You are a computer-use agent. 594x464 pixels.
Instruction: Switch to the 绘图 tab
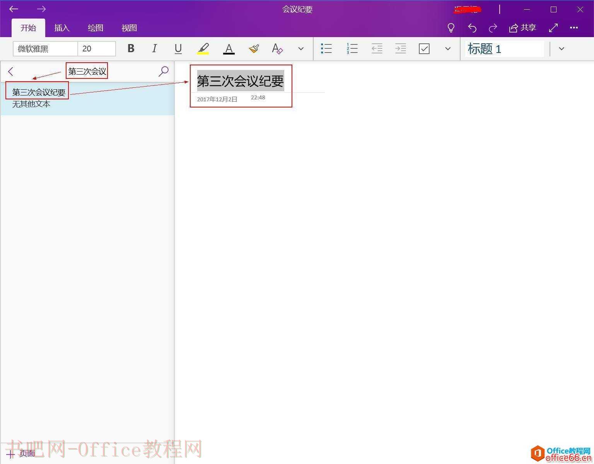[x=96, y=28]
